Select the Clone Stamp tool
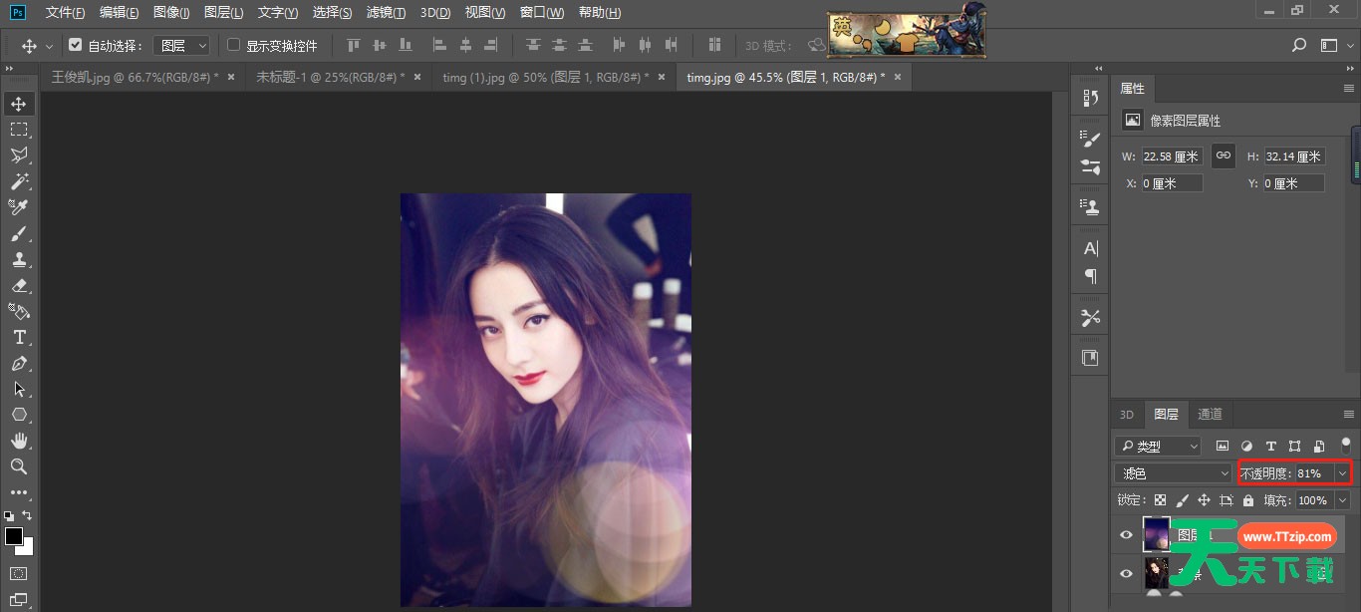 [19, 260]
